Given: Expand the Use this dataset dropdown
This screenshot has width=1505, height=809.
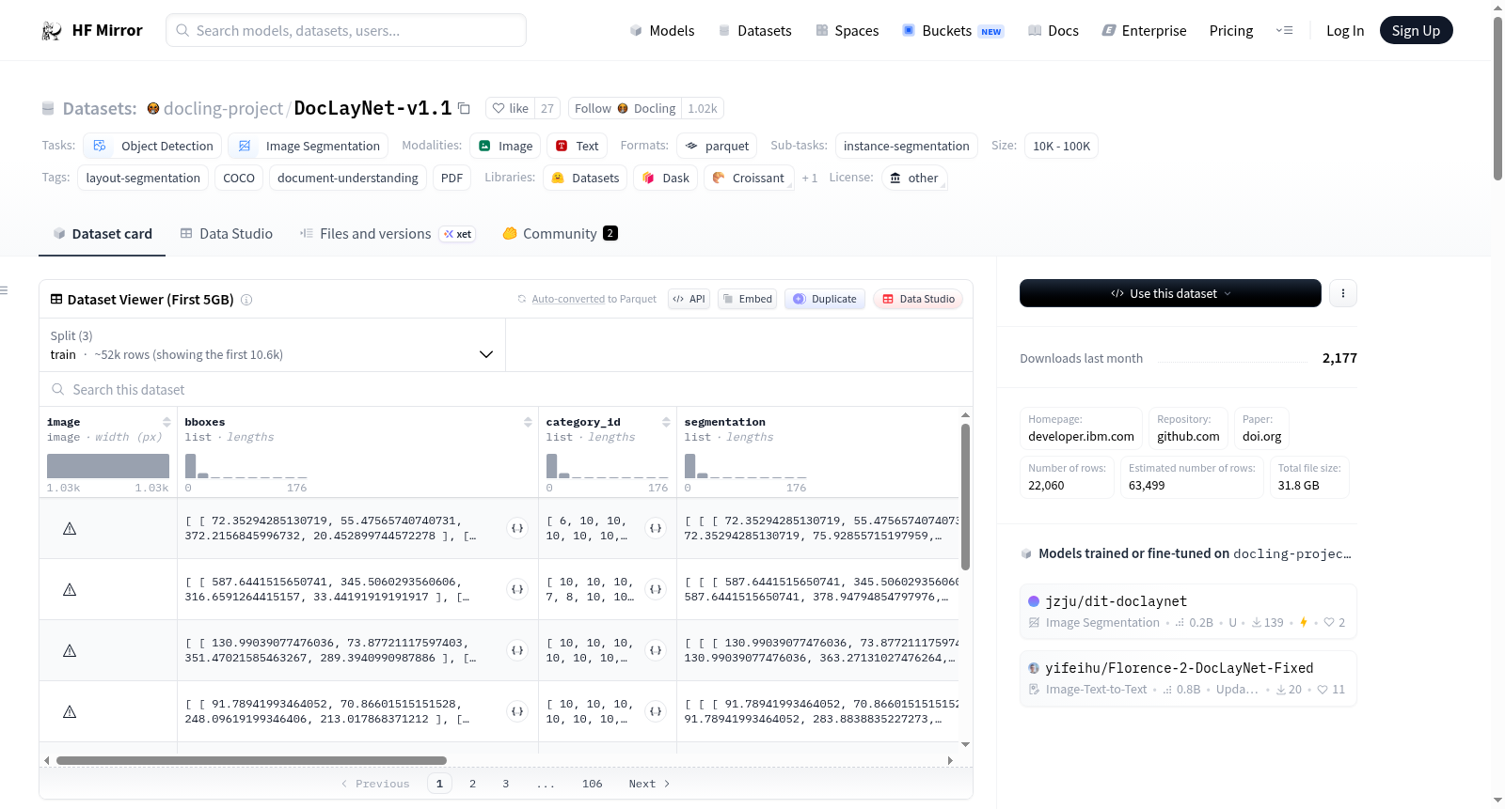Looking at the screenshot, I should tap(1170, 293).
